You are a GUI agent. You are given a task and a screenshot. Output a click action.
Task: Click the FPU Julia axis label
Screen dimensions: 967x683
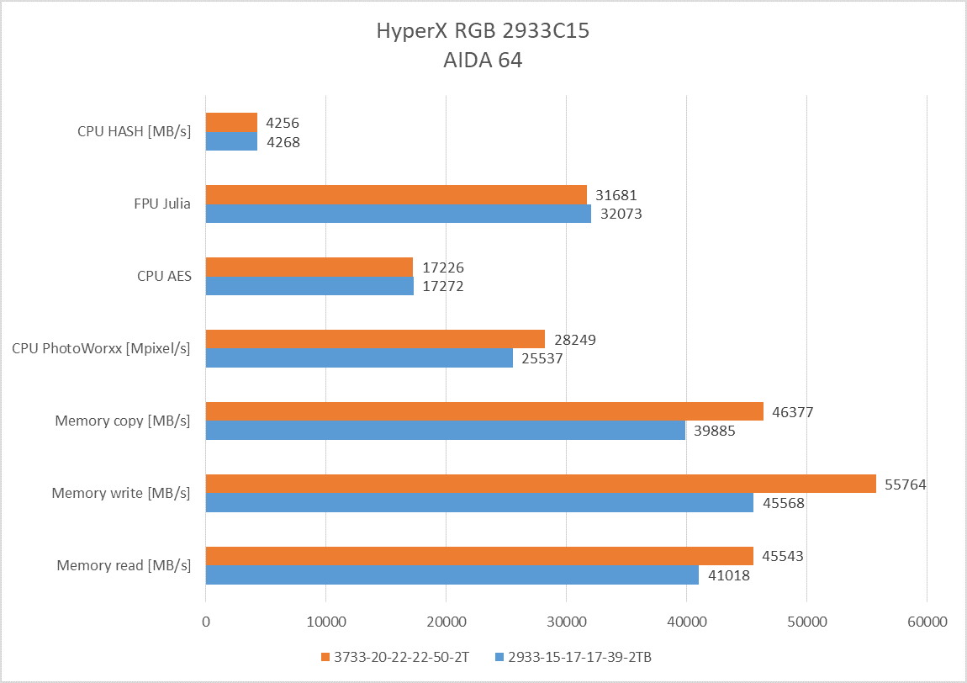click(162, 204)
